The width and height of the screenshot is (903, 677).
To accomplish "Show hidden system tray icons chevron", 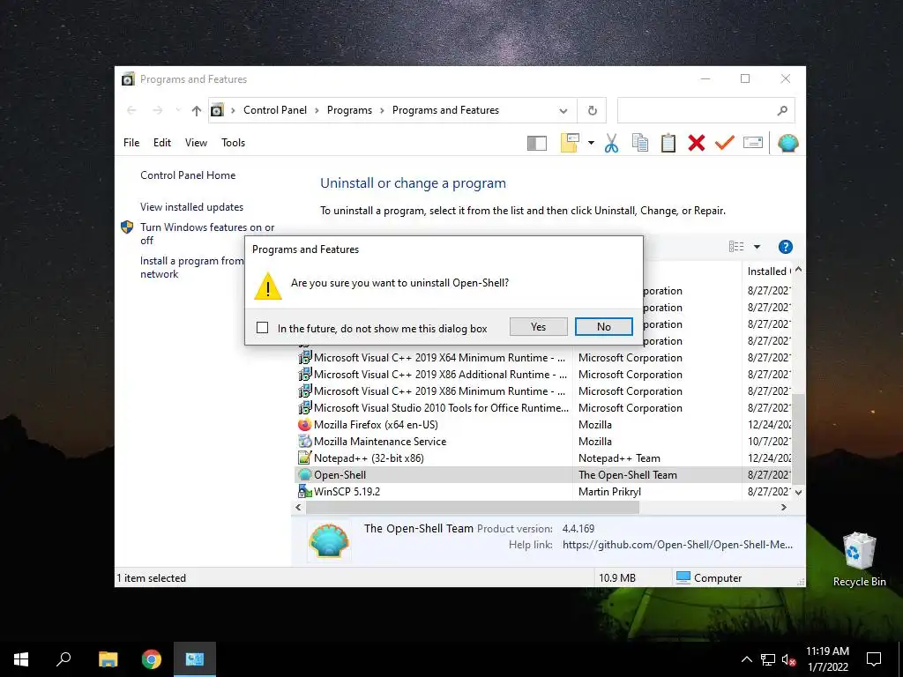I will point(746,659).
